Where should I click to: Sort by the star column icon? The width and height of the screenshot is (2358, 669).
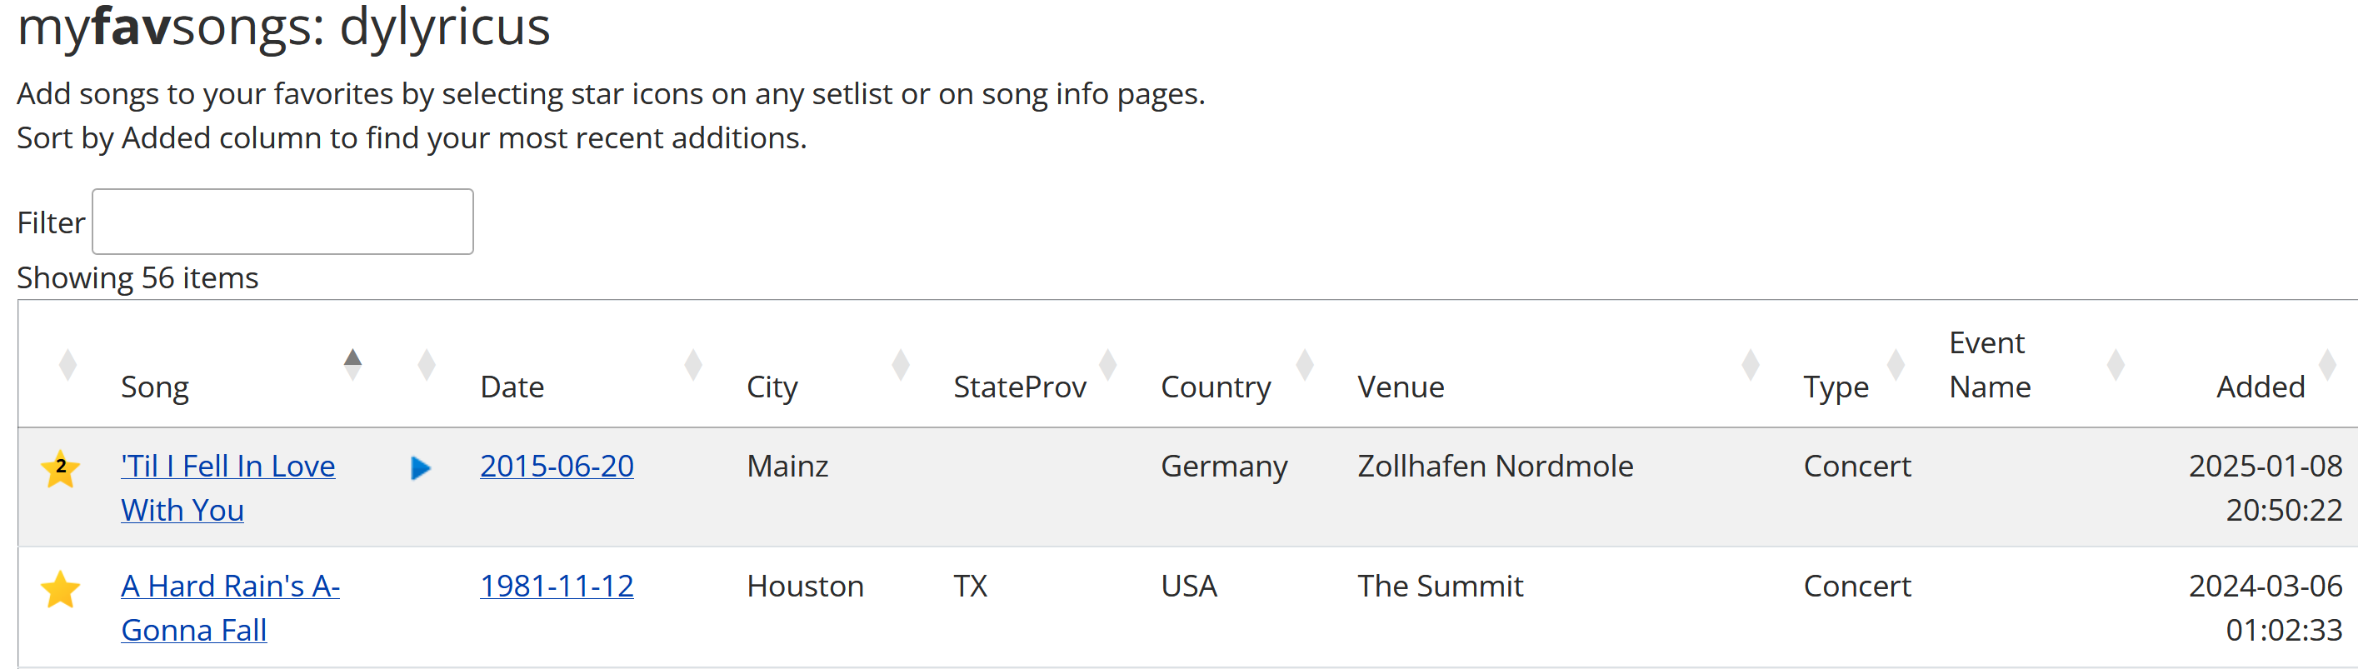coord(67,364)
